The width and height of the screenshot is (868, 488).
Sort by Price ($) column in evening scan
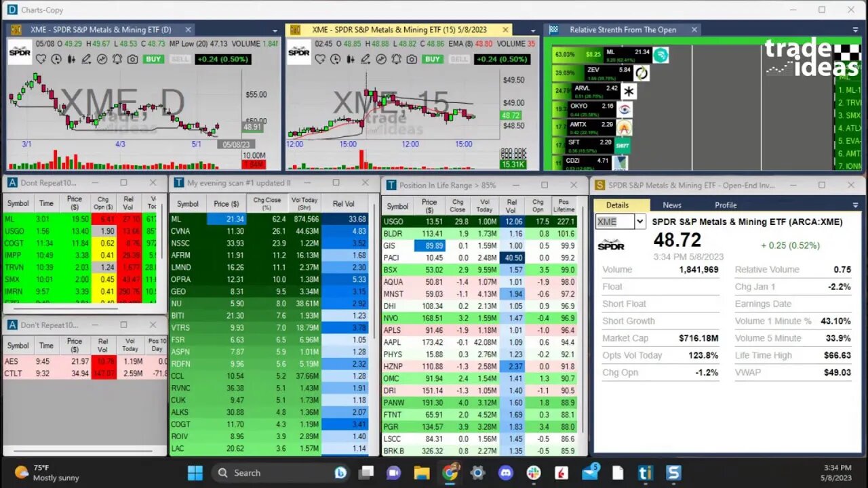coord(226,204)
